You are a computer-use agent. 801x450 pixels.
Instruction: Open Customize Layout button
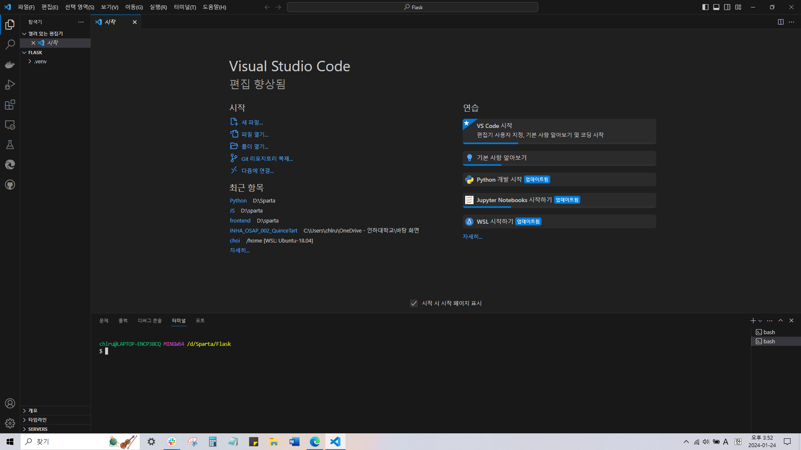(x=738, y=7)
